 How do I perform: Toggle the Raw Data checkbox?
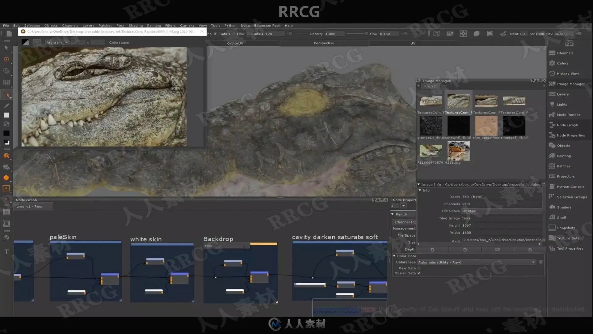tap(419, 268)
